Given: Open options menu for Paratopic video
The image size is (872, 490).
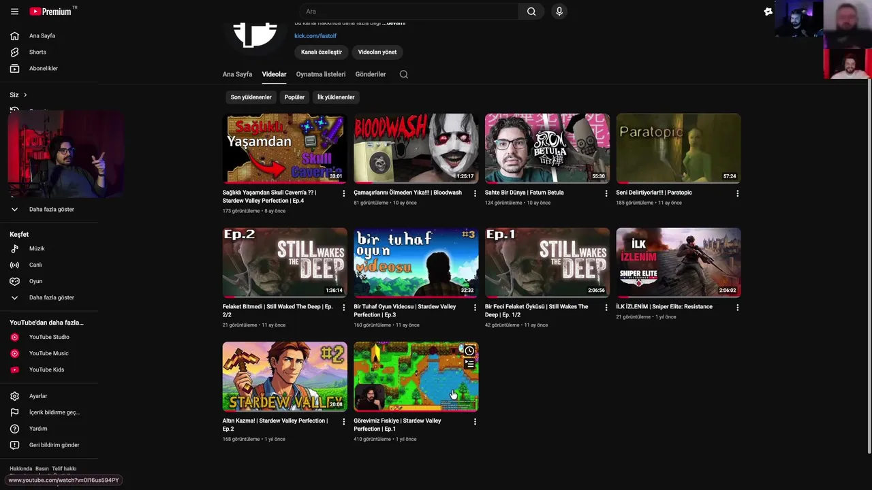Looking at the screenshot, I should coord(737,193).
